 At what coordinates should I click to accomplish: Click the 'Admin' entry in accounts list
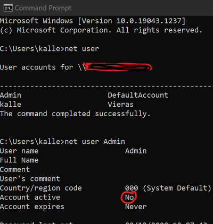point(11,95)
